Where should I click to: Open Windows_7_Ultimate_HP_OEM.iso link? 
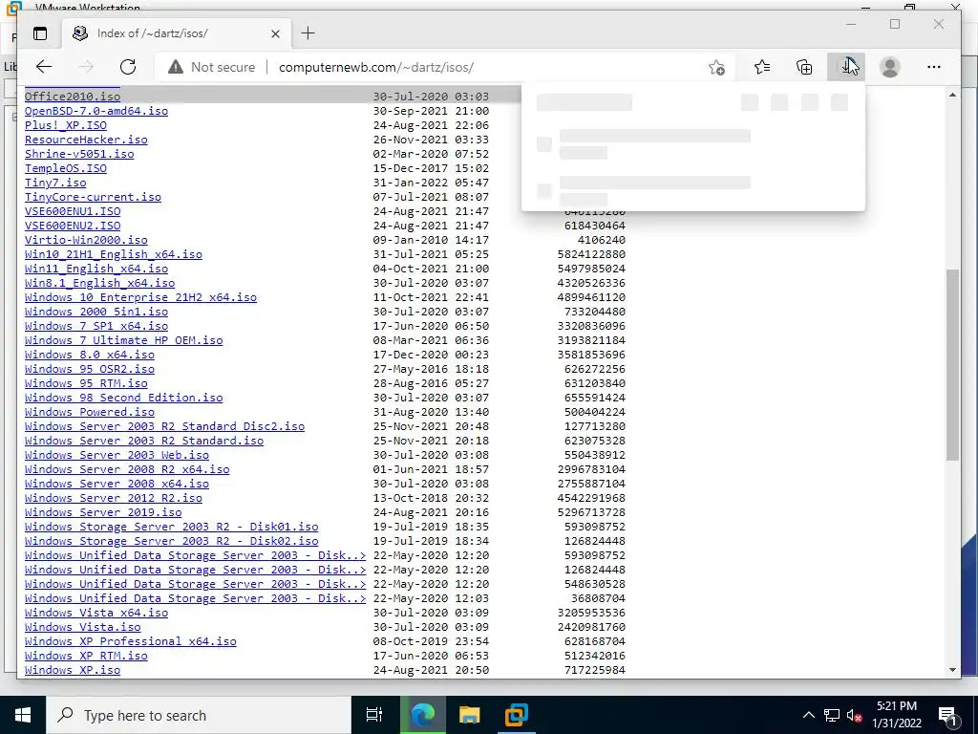[x=123, y=340]
